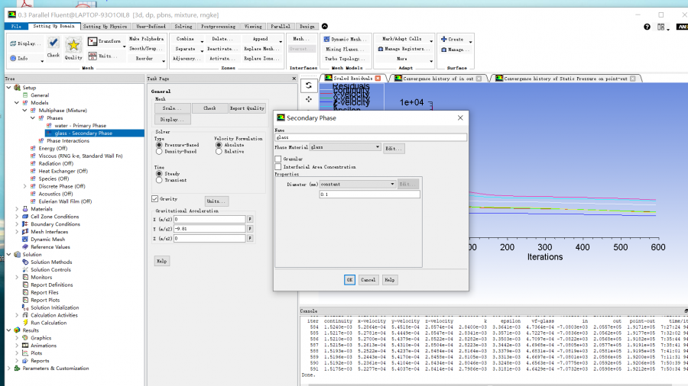Screen dimensions: 688x386
Task: Select the Transient time radio button
Action: tap(159, 180)
